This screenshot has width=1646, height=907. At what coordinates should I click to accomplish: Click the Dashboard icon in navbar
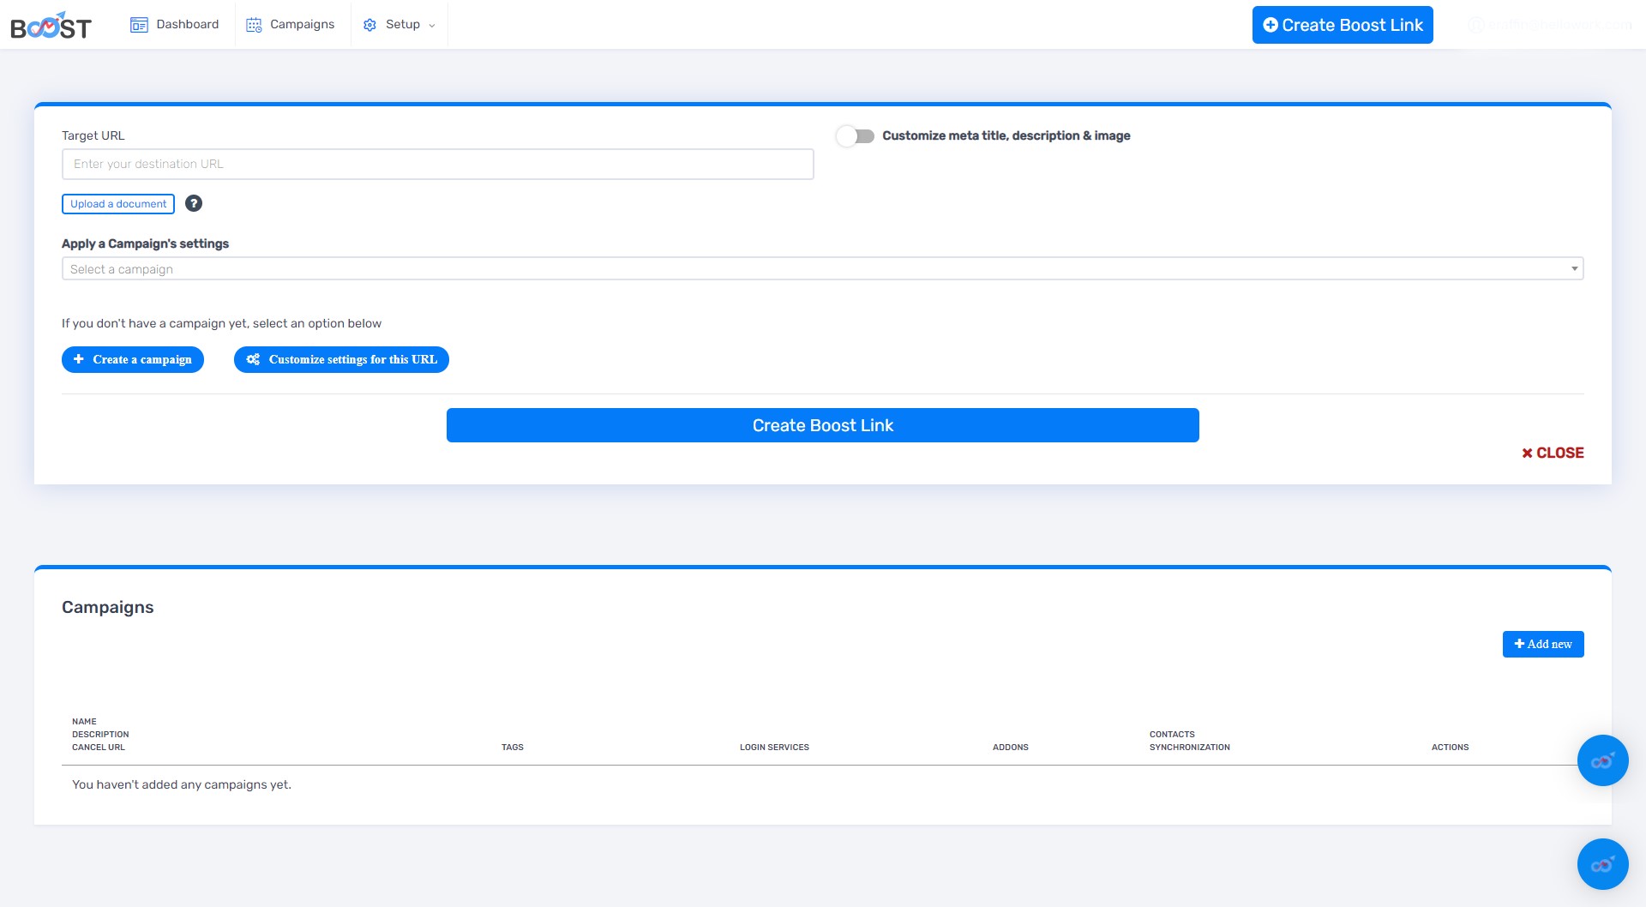(x=139, y=25)
